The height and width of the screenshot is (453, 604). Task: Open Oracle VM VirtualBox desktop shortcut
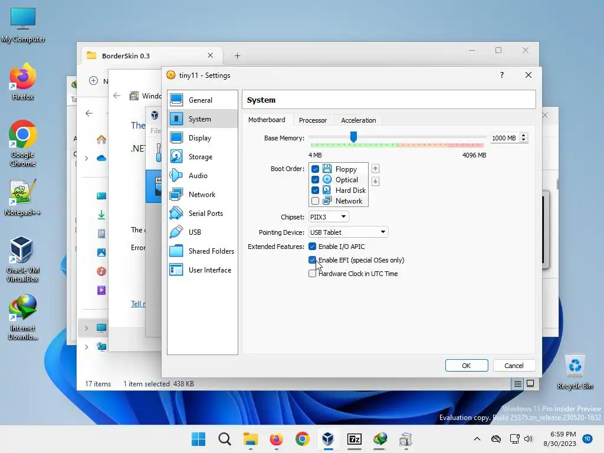(x=23, y=260)
